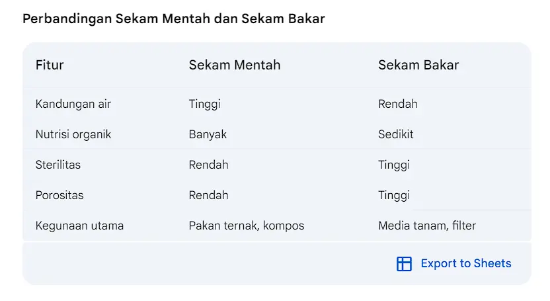
Task: Click Tinggi in the Porositas row
Action: [x=394, y=195]
